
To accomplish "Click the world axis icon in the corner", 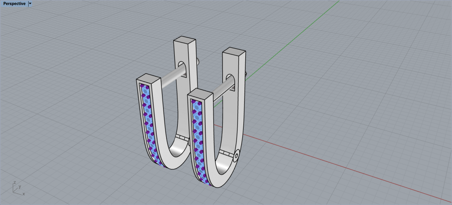I will click(x=18, y=188).
